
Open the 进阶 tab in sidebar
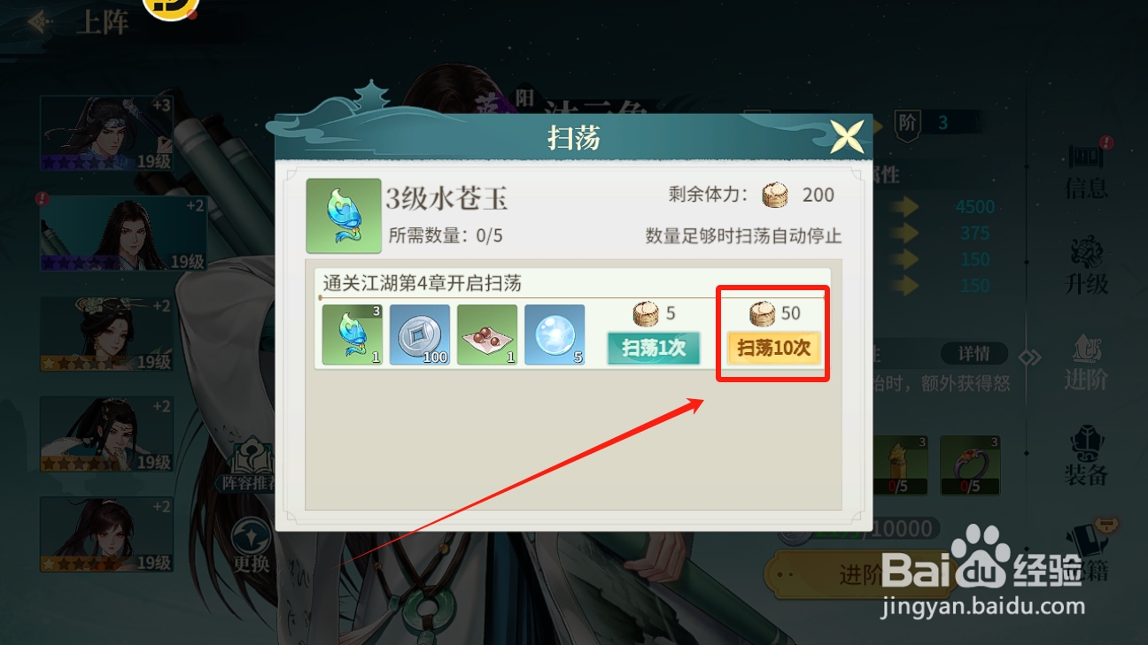coord(1086,361)
